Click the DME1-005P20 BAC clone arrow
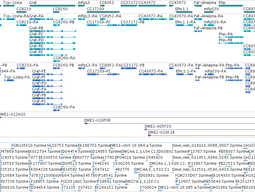Screen dimensions: 255x192 pos(146,129)
